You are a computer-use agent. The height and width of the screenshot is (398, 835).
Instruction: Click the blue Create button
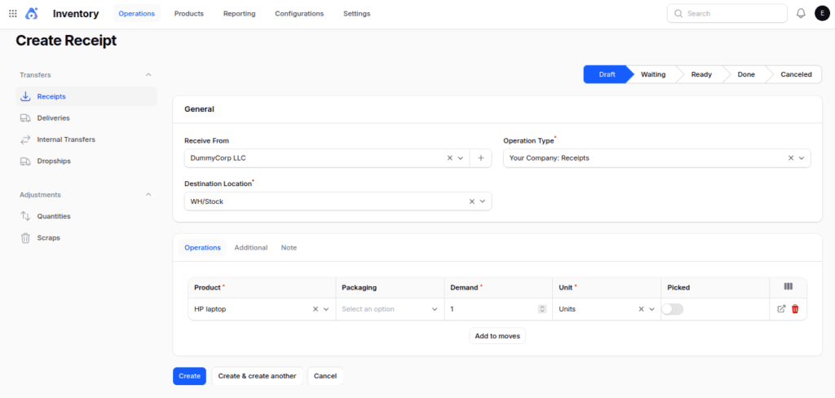(189, 376)
